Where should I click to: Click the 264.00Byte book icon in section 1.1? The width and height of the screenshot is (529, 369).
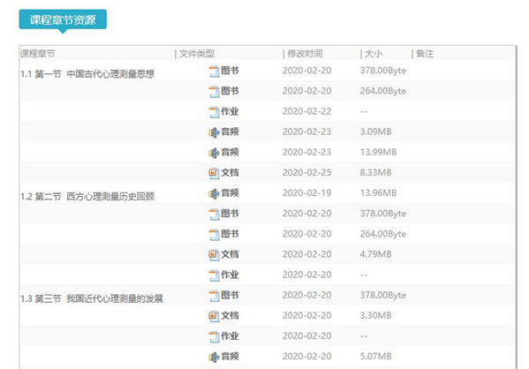[214, 92]
